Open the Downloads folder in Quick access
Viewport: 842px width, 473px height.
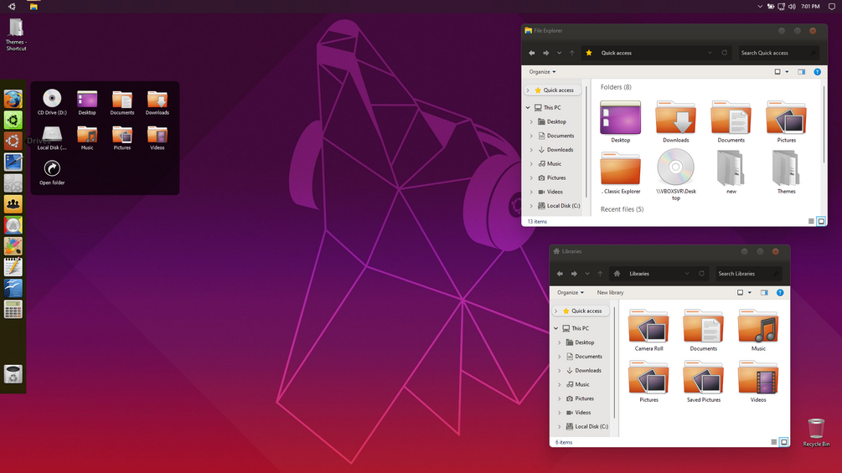675,122
